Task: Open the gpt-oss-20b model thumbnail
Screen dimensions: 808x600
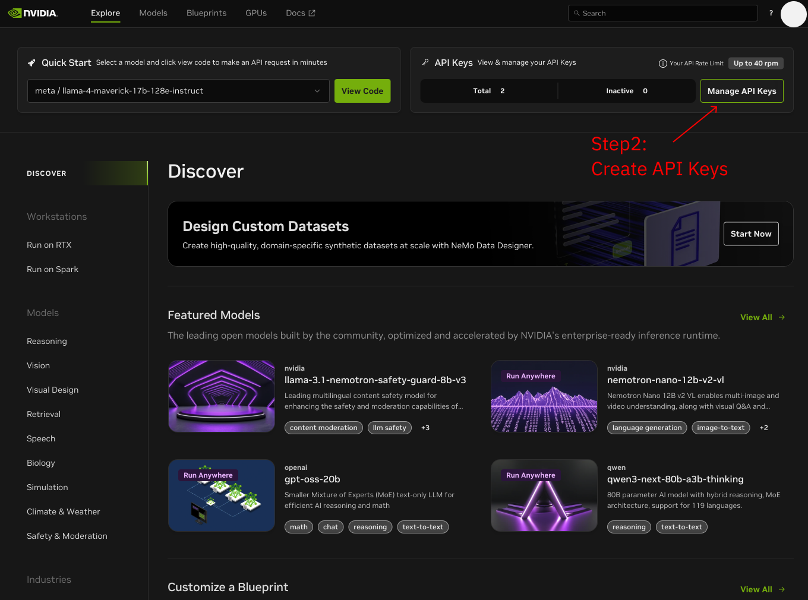Action: (221, 495)
